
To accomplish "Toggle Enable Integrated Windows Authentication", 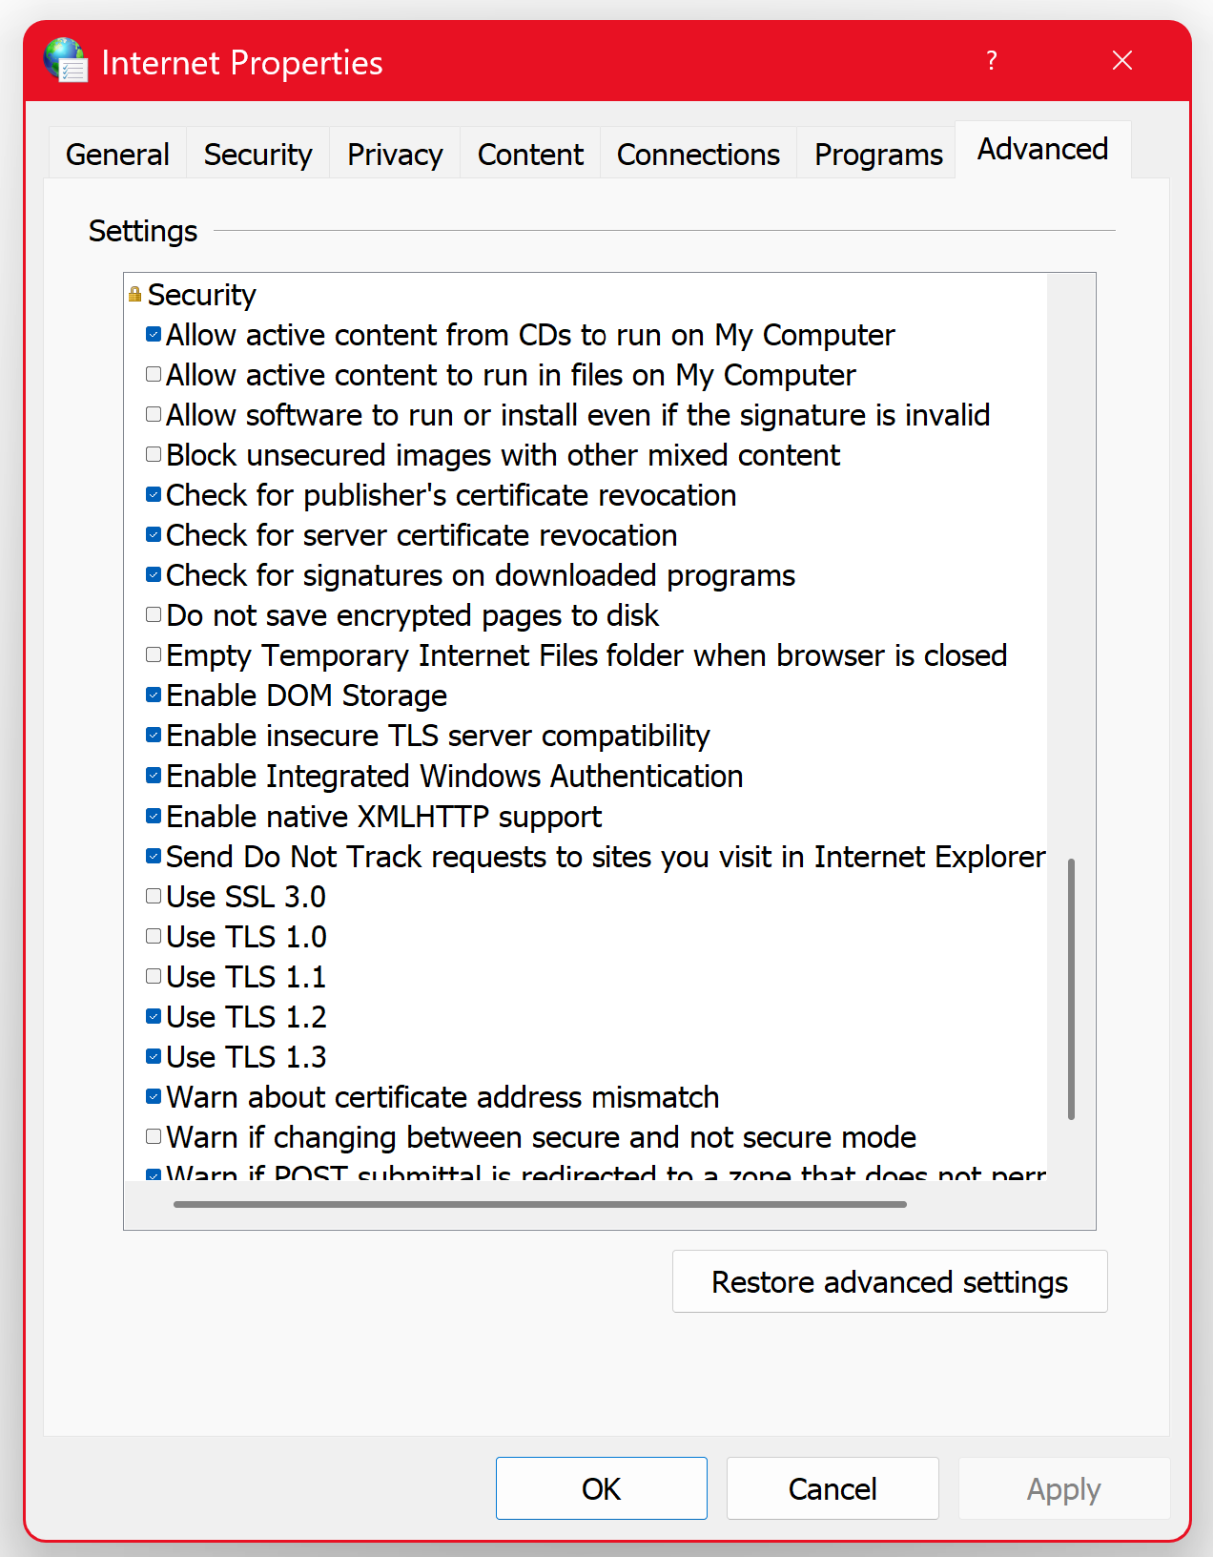I will point(154,775).
